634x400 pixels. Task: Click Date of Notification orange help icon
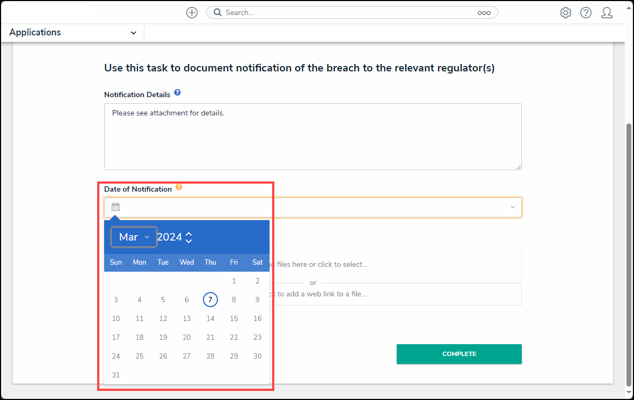pos(179,187)
